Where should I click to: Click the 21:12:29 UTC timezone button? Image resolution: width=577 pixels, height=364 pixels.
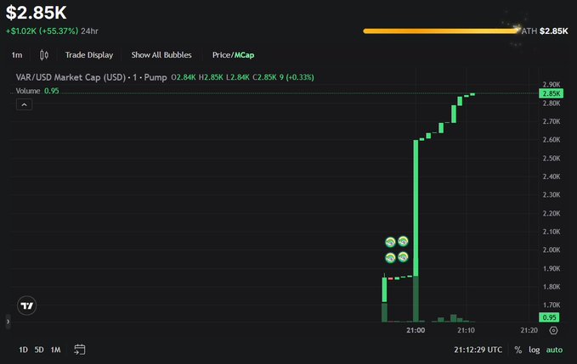478,350
